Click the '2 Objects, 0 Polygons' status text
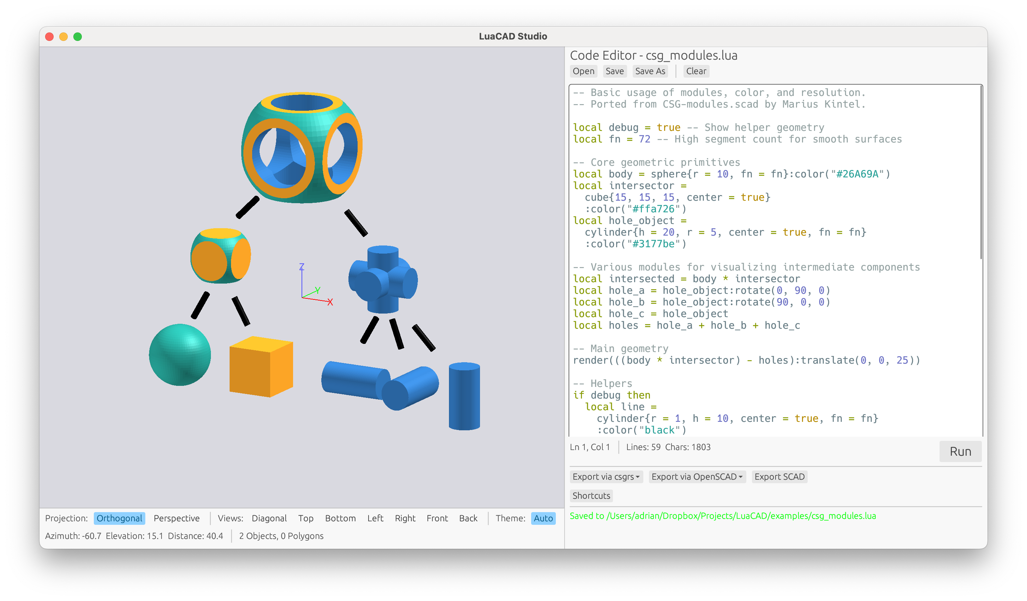 tap(281, 536)
